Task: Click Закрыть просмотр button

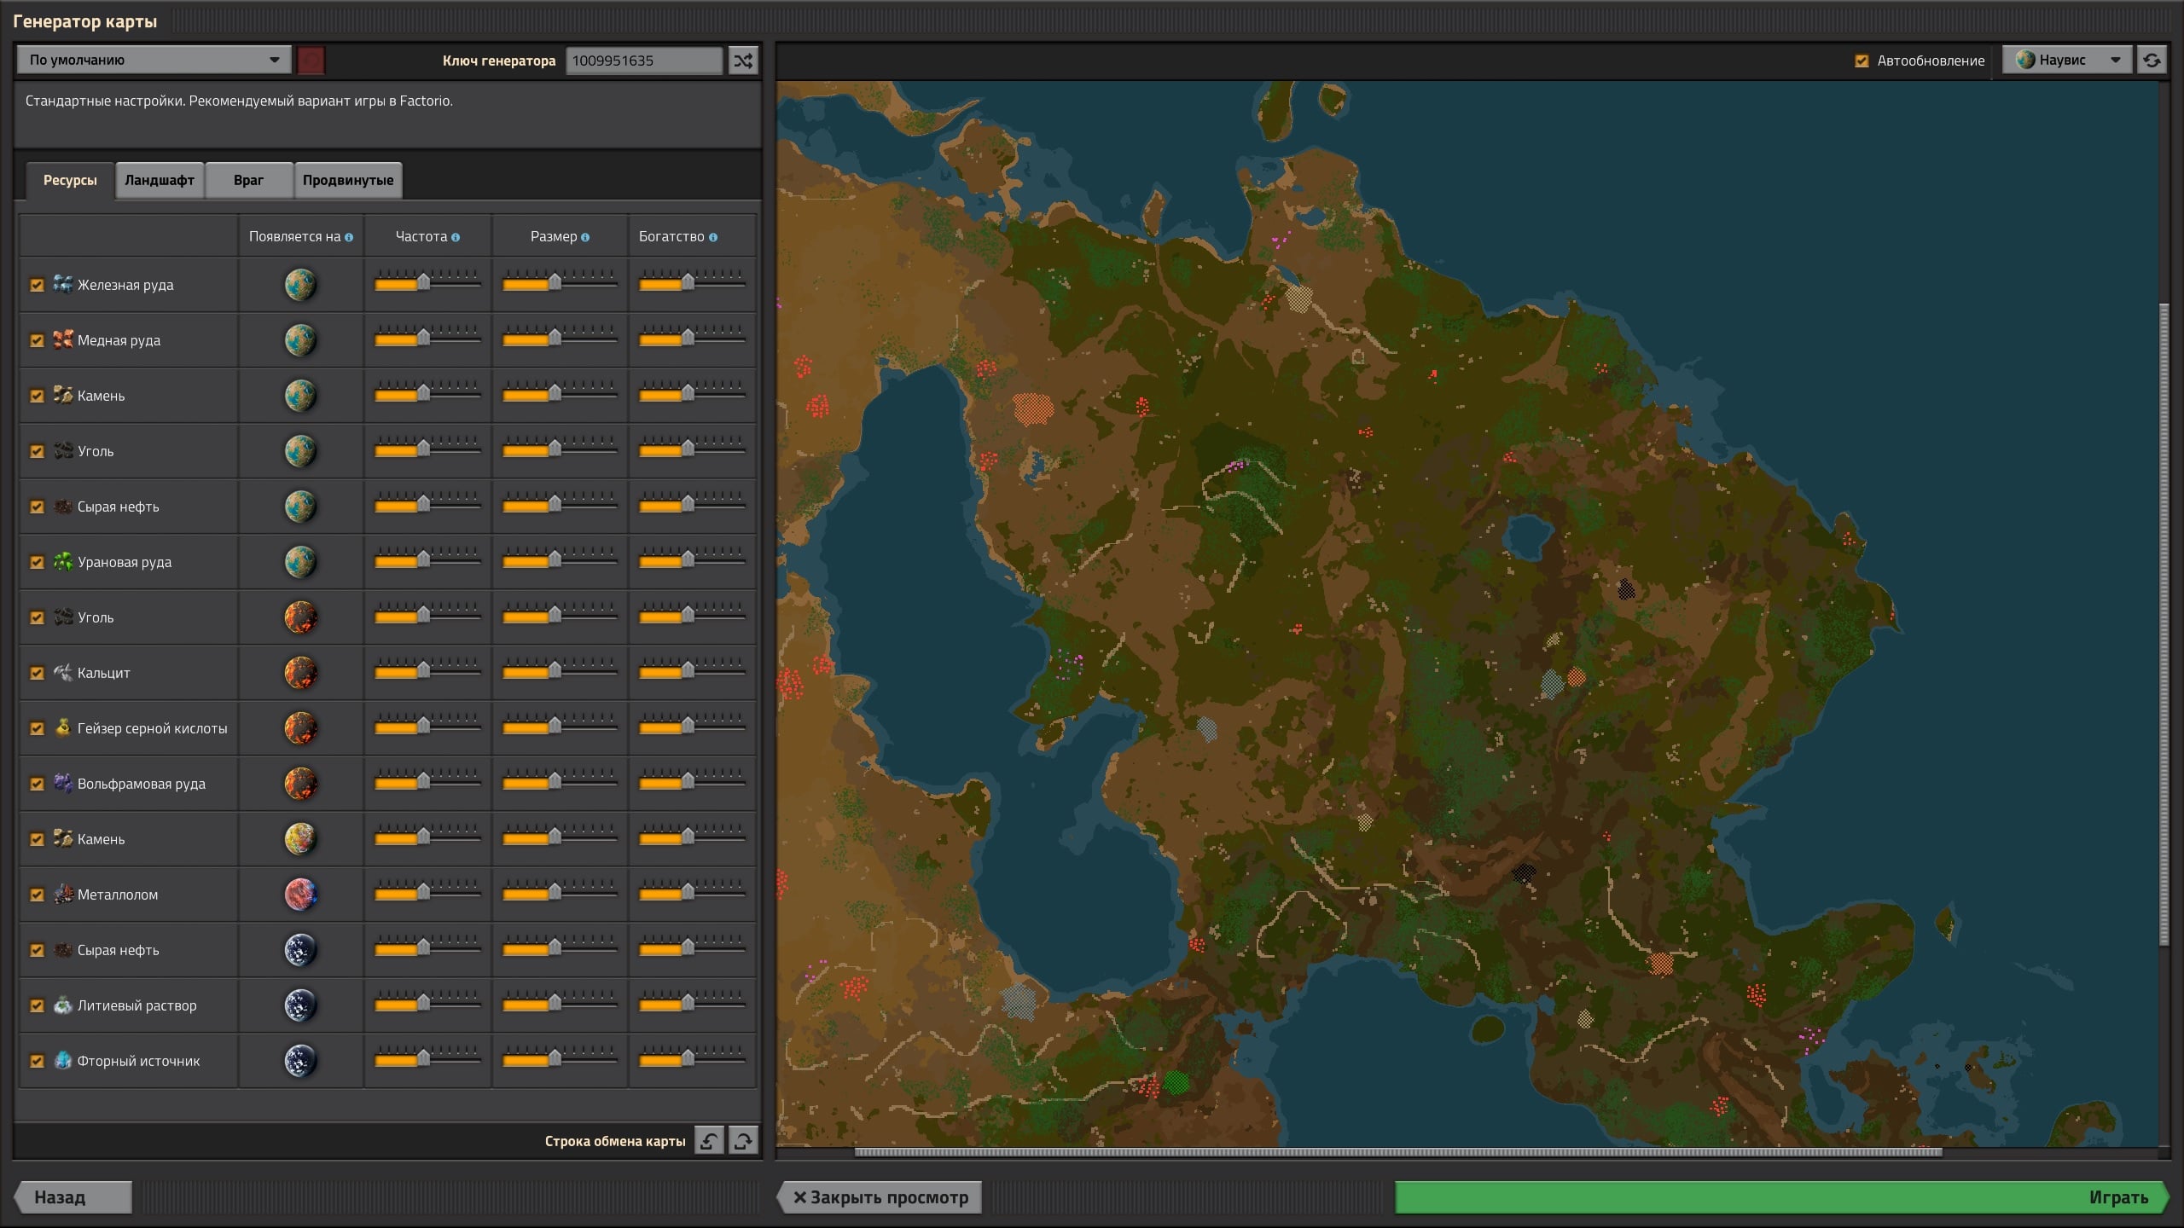Action: point(880,1197)
